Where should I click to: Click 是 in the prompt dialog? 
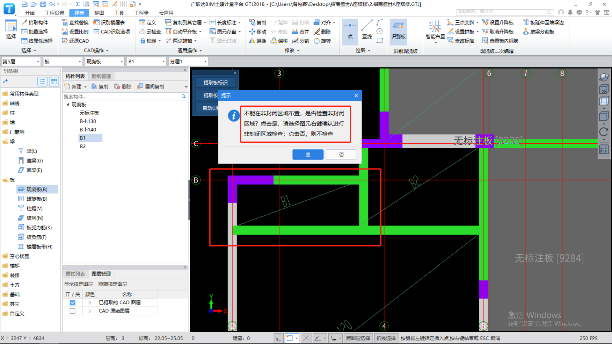coord(308,155)
